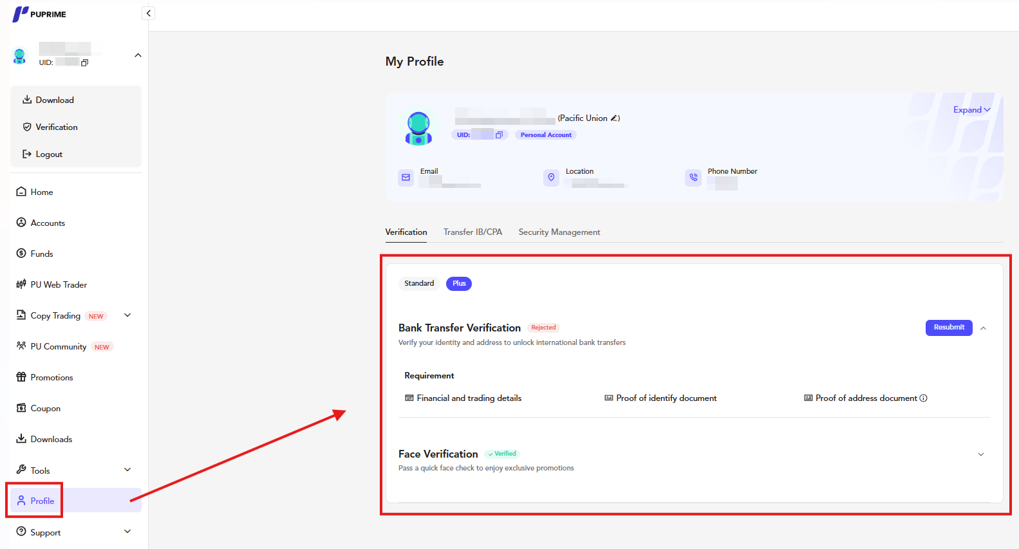Image resolution: width=1019 pixels, height=549 pixels.
Task: Open Tools in the sidebar
Action: (x=40, y=470)
